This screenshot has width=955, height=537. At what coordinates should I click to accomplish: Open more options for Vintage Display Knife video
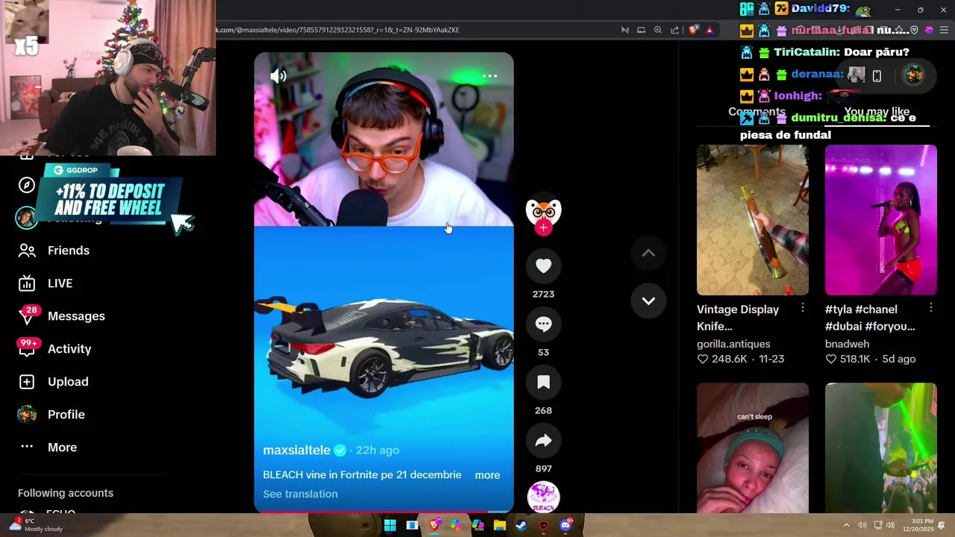(x=803, y=308)
